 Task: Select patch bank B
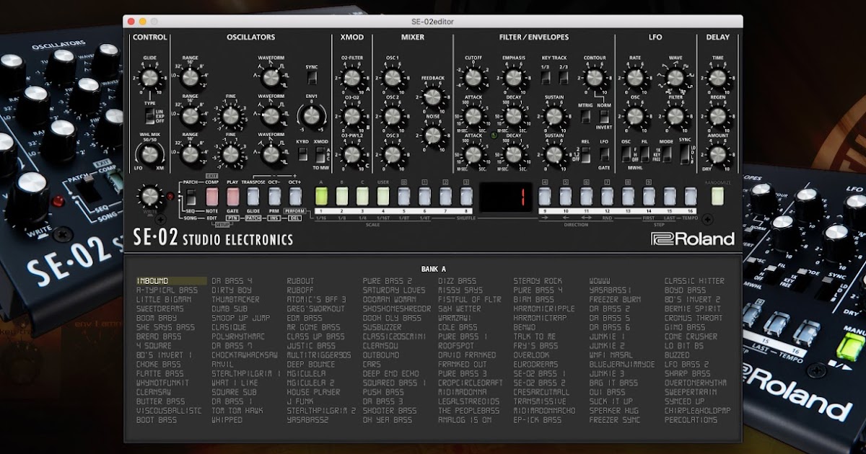coord(341,197)
